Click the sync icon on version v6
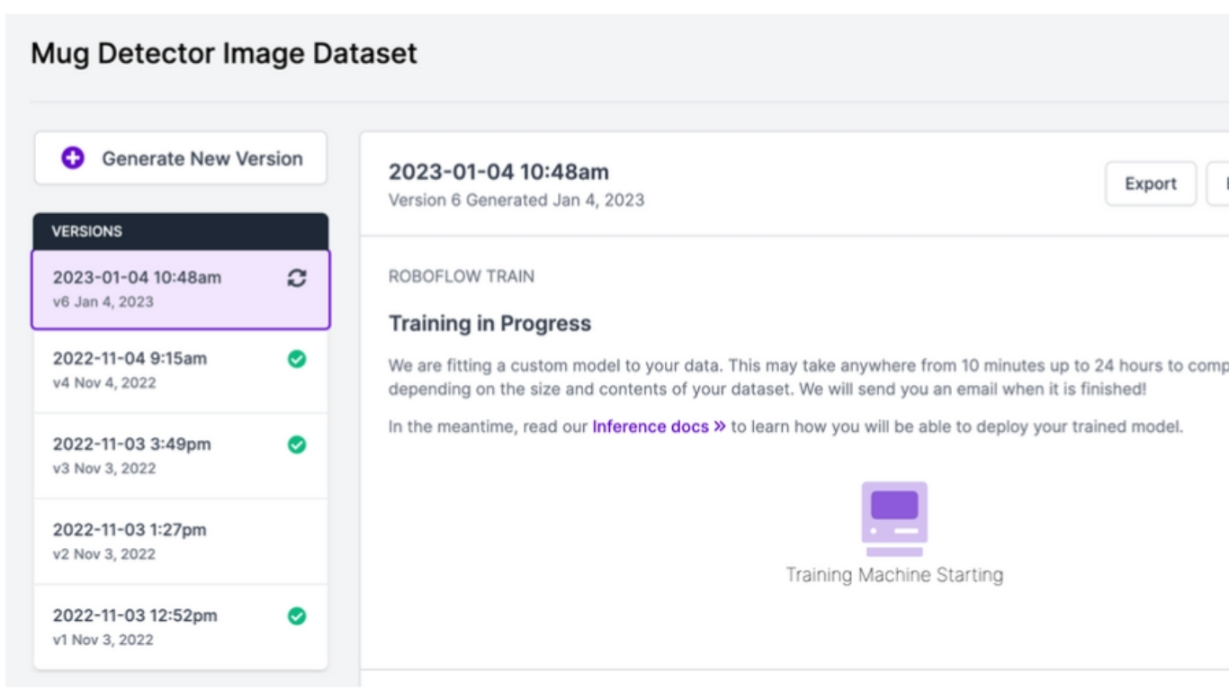The image size is (1229, 691). click(297, 278)
